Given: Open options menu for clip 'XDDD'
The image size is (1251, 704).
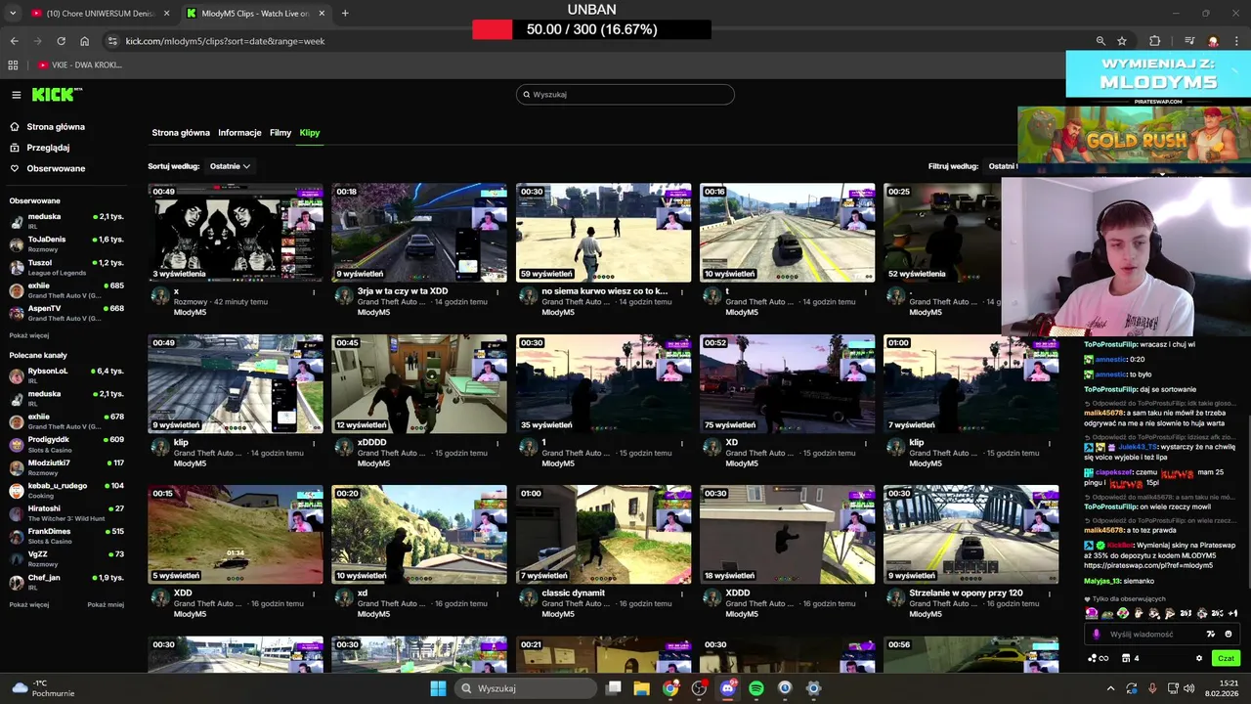Looking at the screenshot, I should 865,594.
